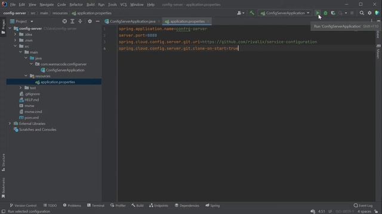Select HELP.md in project tree
The height and width of the screenshot is (214, 382).
[x=32, y=100]
